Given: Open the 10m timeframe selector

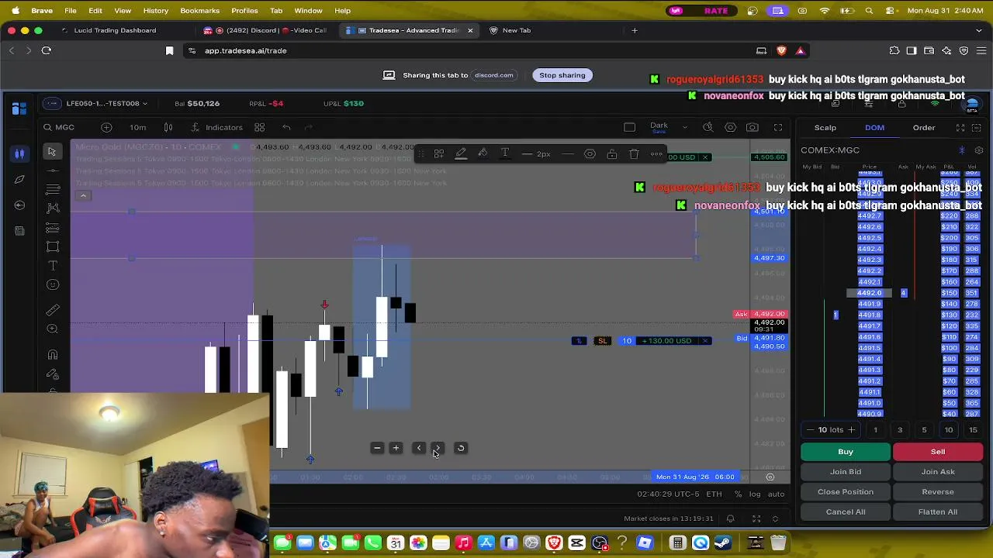Looking at the screenshot, I should [x=137, y=127].
